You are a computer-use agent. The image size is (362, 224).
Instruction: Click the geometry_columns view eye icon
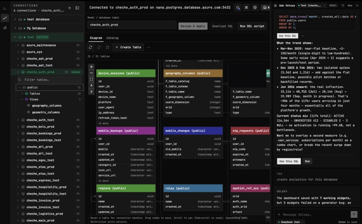coord(28,112)
